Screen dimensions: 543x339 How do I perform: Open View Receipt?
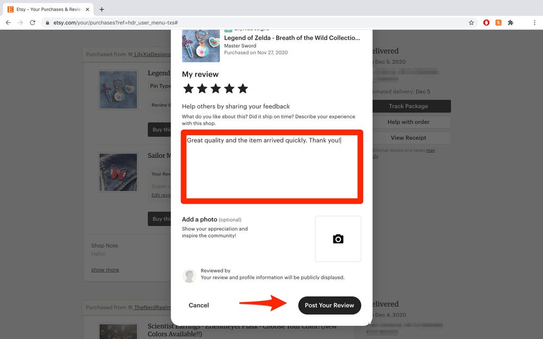(412, 138)
